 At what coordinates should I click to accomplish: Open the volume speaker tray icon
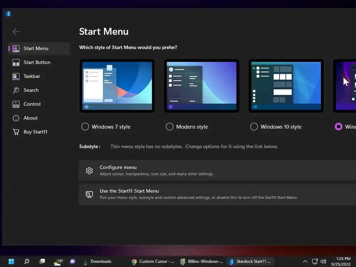click(x=323, y=261)
